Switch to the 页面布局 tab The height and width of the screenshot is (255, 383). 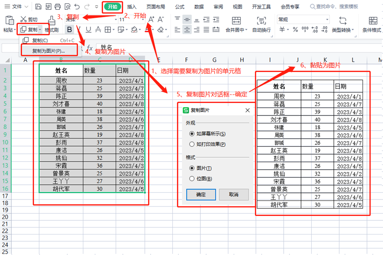tap(156, 7)
